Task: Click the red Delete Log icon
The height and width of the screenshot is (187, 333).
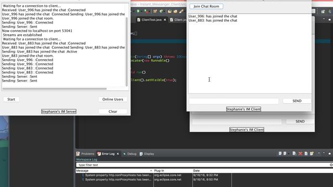Action: [x=300, y=154]
